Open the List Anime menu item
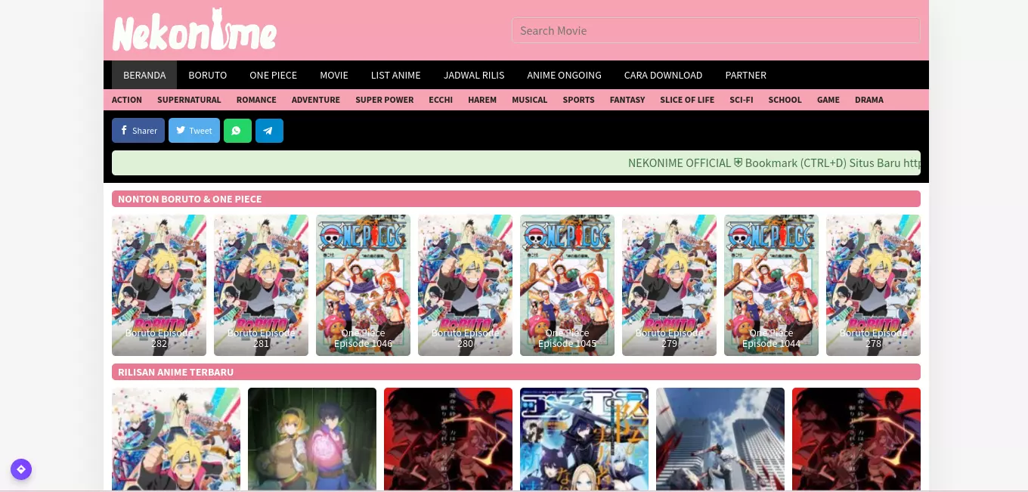This screenshot has height=492, width=1028. click(x=396, y=75)
